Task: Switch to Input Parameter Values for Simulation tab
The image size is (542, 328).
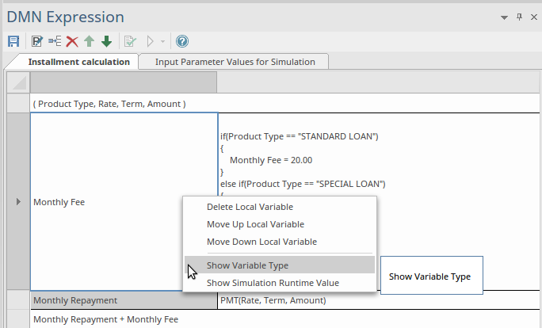Action: tap(235, 62)
